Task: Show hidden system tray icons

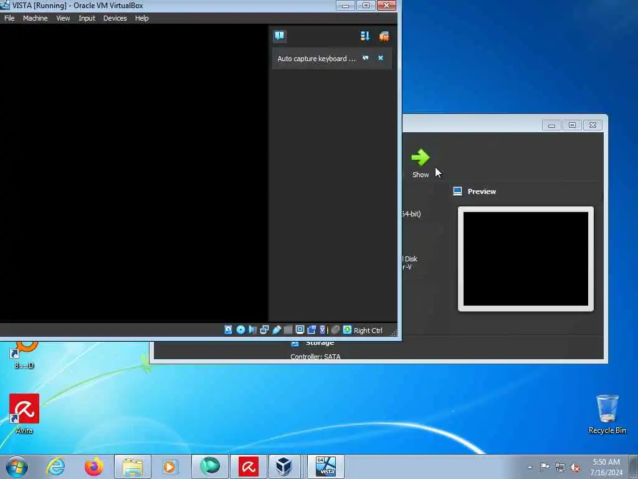Action: click(x=530, y=467)
